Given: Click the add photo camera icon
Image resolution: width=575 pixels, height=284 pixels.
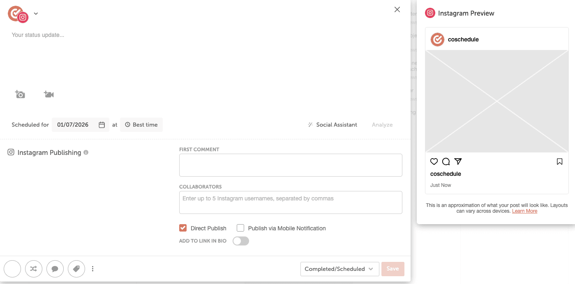Looking at the screenshot, I should pyautogui.click(x=20, y=95).
